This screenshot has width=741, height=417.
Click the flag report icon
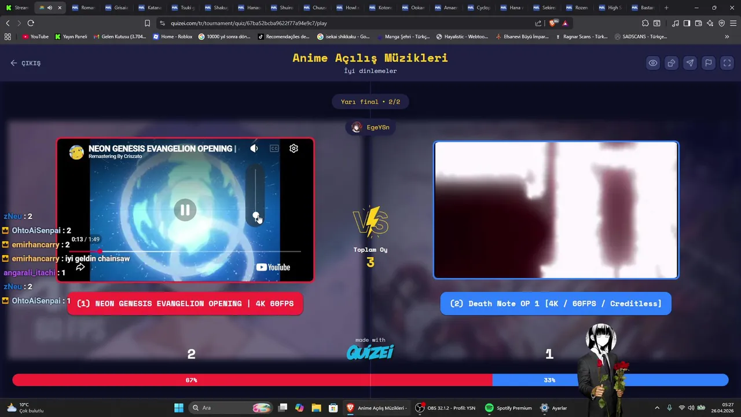[x=709, y=63]
